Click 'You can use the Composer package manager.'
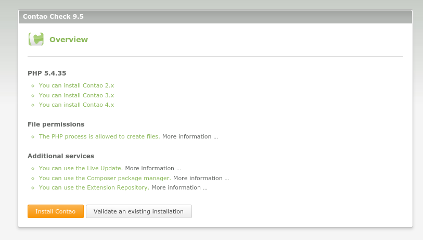Screen dimensions: 423x240 pyautogui.click(x=105, y=178)
